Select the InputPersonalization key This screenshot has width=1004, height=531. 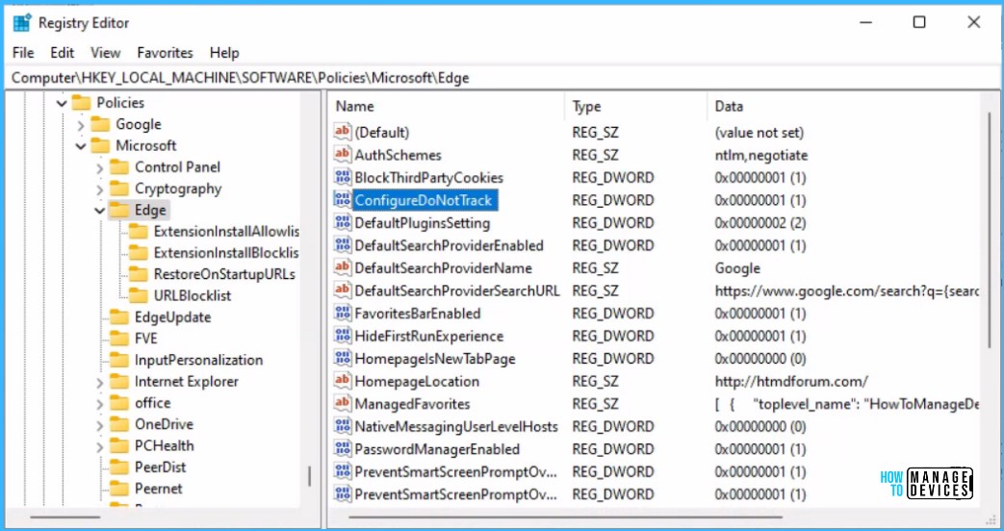coord(198,360)
